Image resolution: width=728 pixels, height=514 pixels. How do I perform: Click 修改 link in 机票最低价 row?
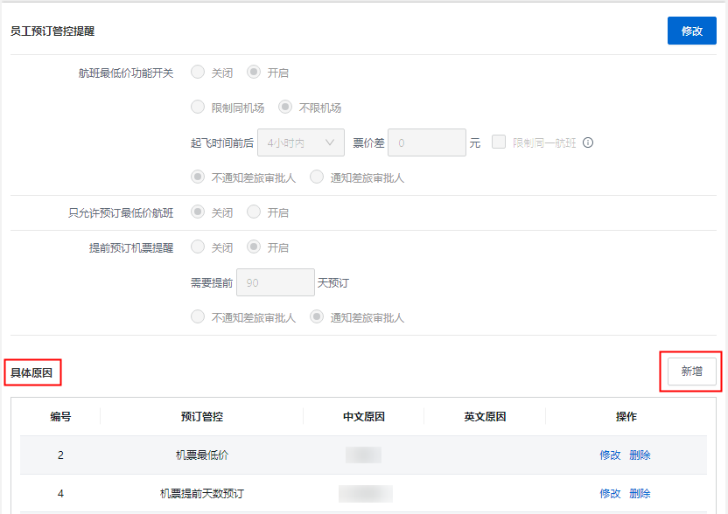(x=610, y=455)
